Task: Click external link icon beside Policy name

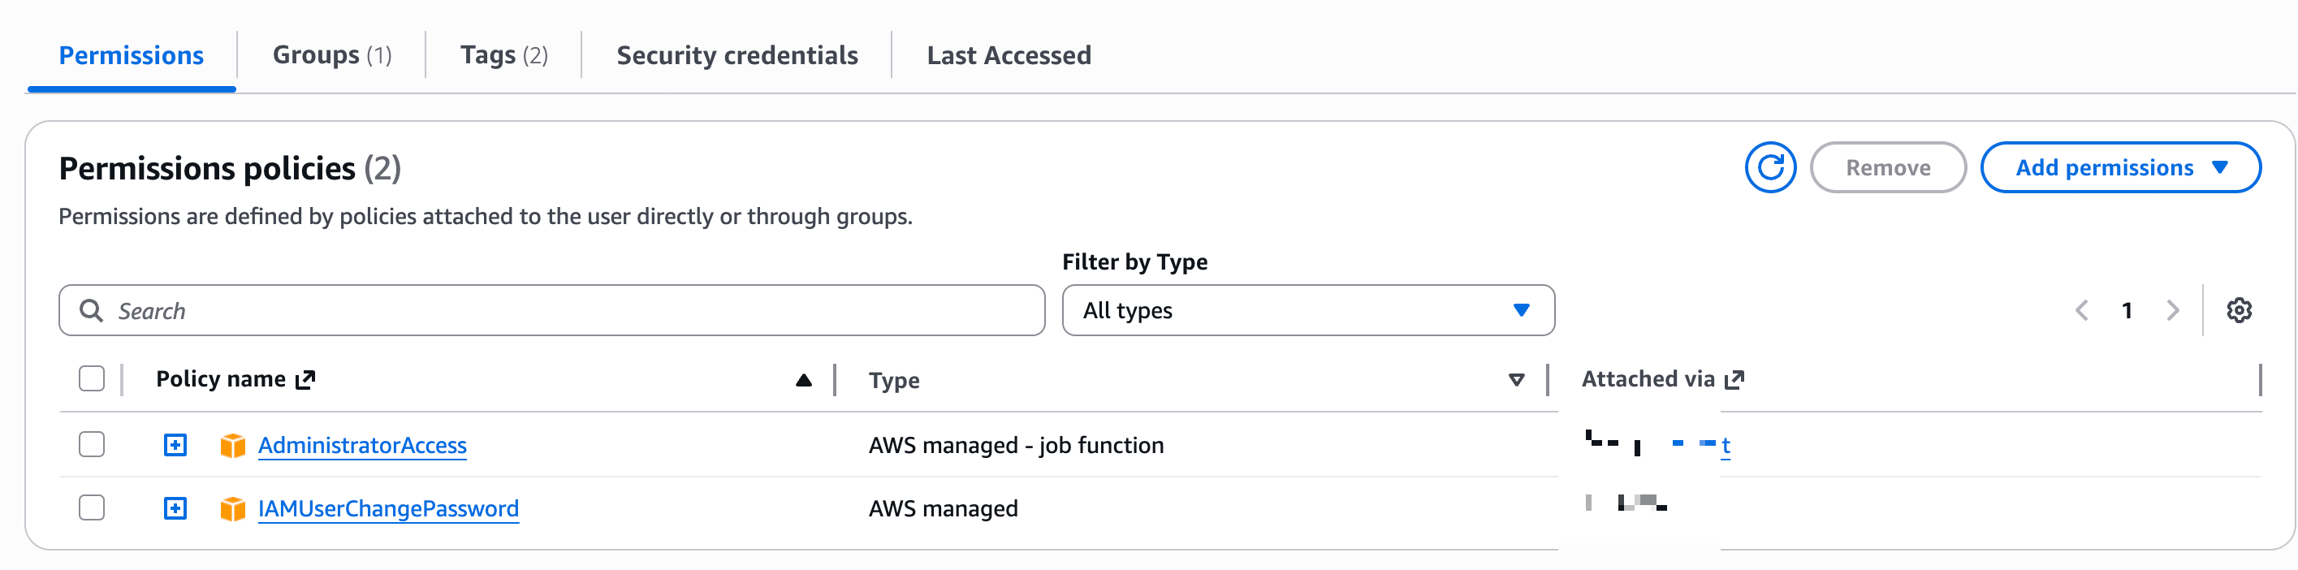Action: click(x=306, y=380)
